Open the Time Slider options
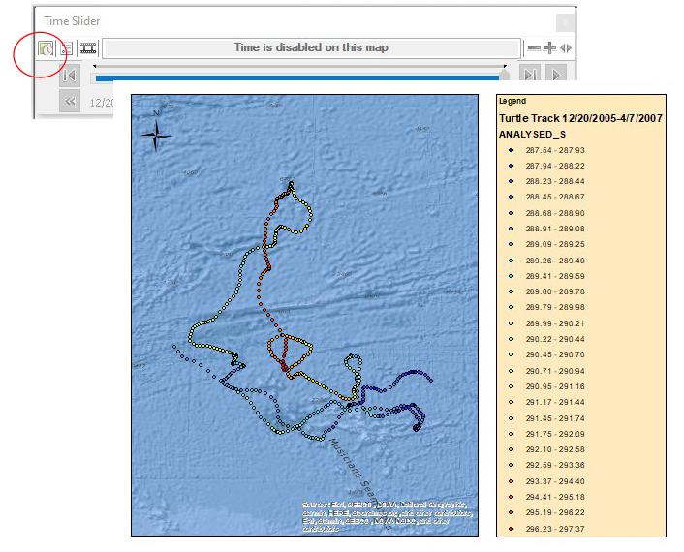This screenshot has height=552, width=684. pyautogui.click(x=67, y=47)
